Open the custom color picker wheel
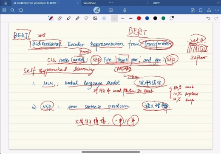This screenshot has width=221, height=154. (x=172, y=18)
